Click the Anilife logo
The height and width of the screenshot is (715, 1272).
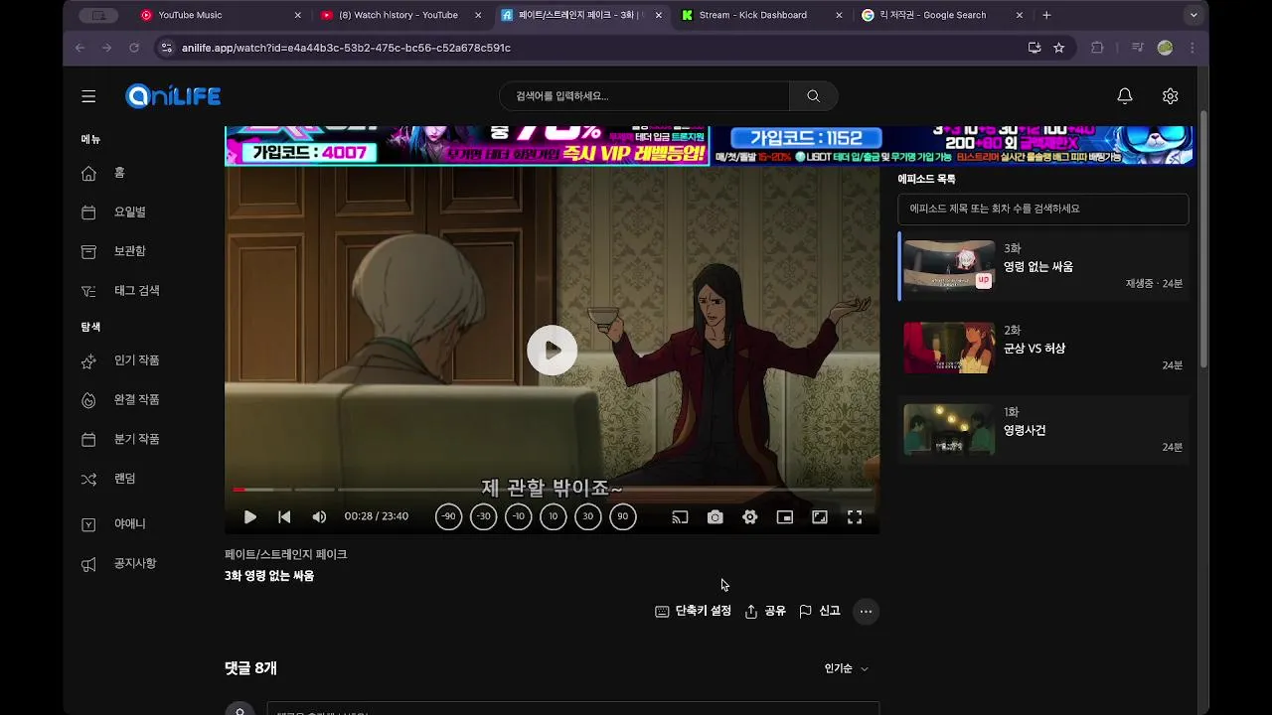pos(173,96)
